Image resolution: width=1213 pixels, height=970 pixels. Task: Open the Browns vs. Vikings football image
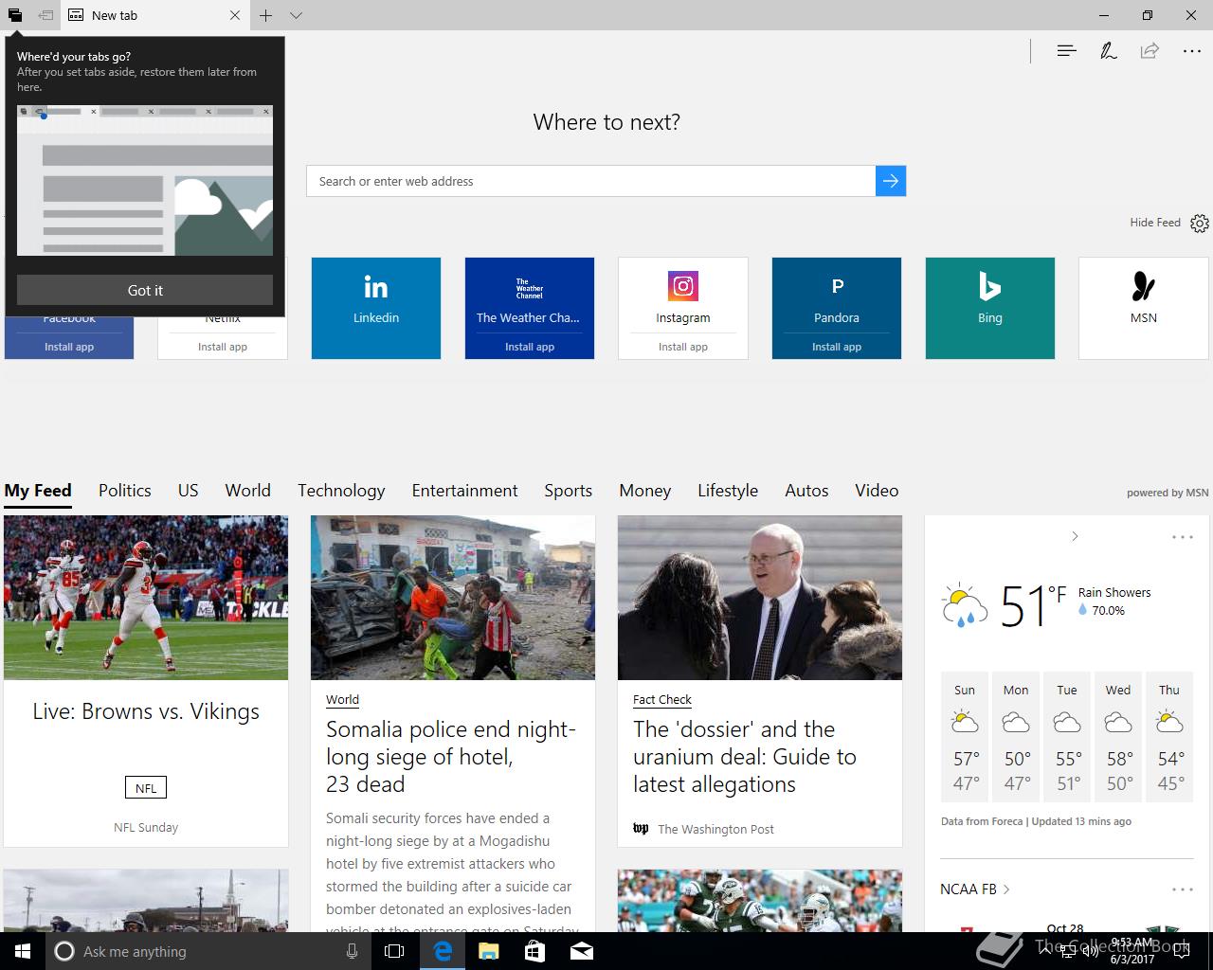point(146,598)
